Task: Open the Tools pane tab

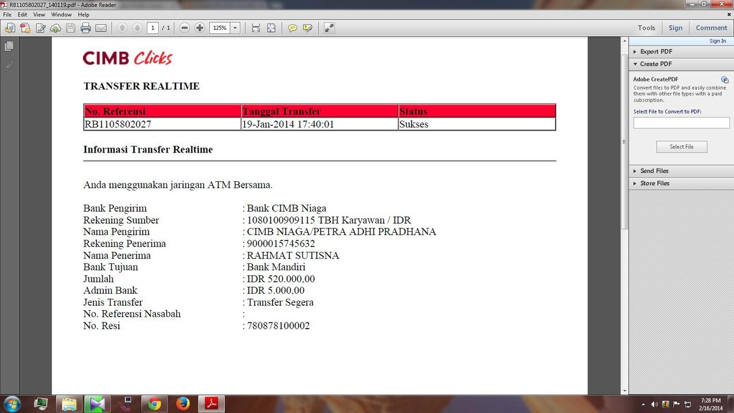Action: click(646, 28)
